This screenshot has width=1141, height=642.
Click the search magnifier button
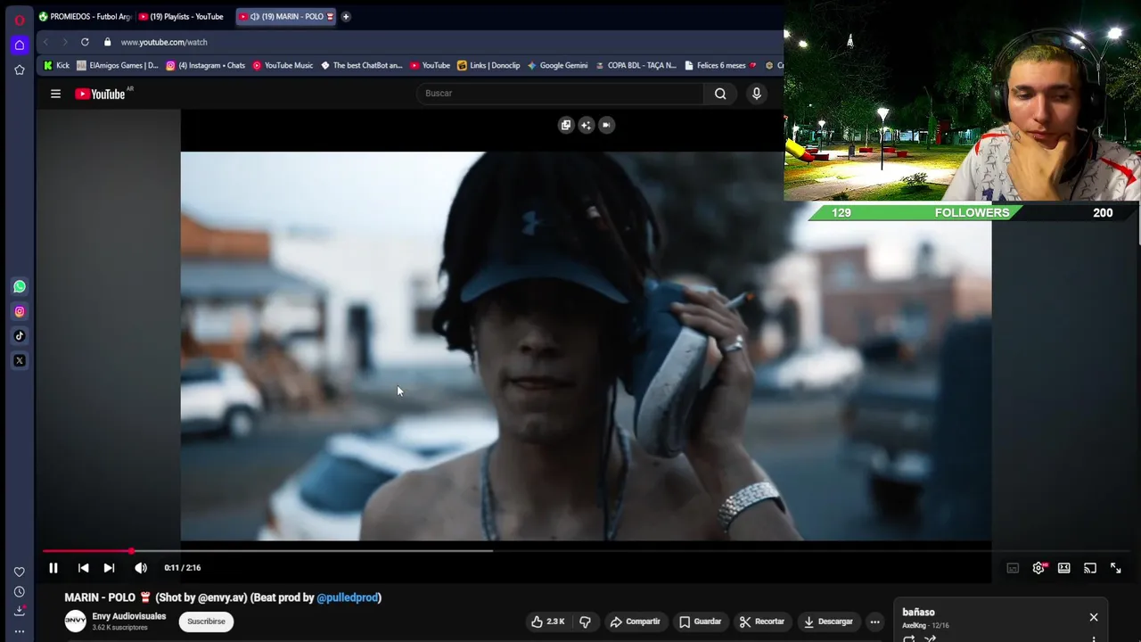click(720, 94)
